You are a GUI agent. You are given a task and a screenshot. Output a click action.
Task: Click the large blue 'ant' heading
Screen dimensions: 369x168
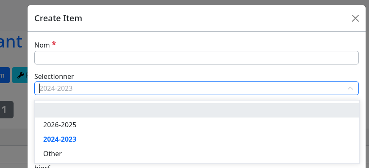(11, 42)
